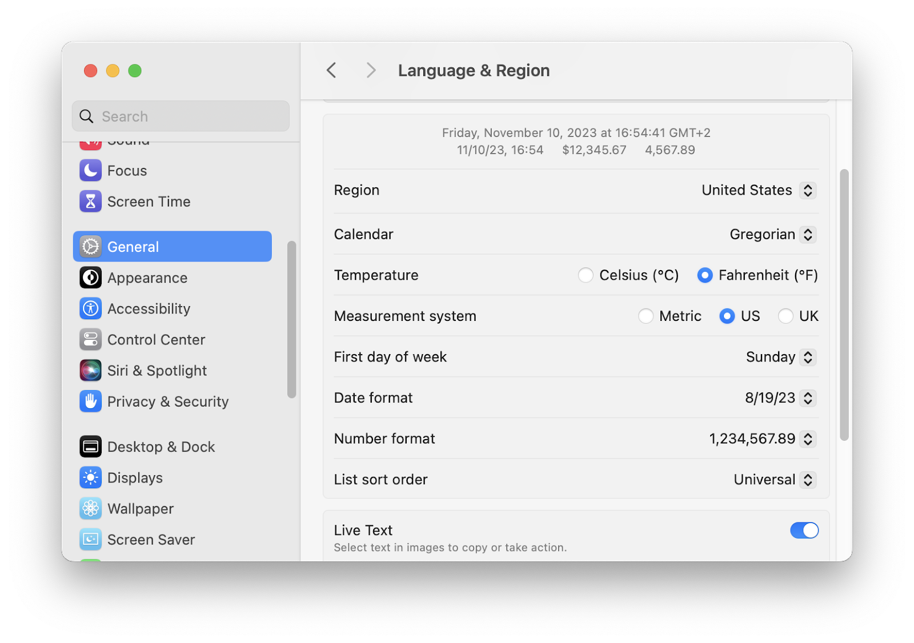Disable Live Text

(x=804, y=531)
